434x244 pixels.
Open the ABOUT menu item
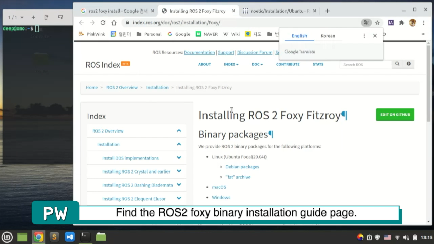[204, 64]
